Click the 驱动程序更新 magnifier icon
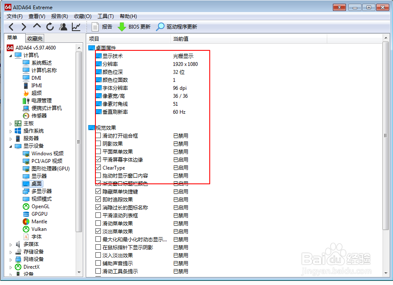 click(x=160, y=27)
